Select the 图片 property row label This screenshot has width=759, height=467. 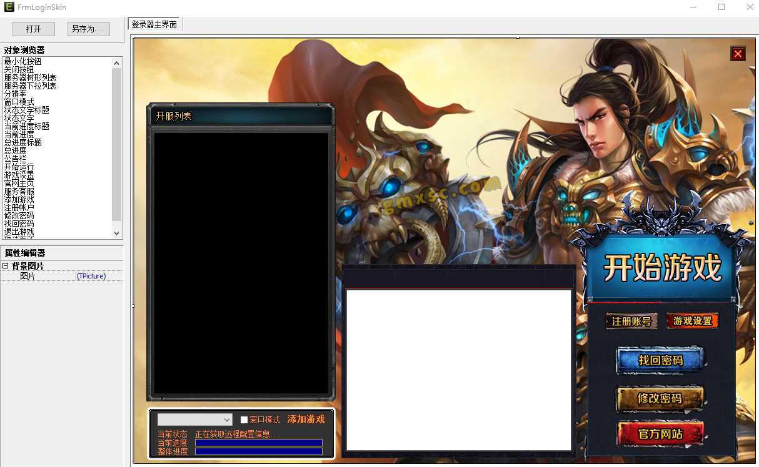click(28, 276)
